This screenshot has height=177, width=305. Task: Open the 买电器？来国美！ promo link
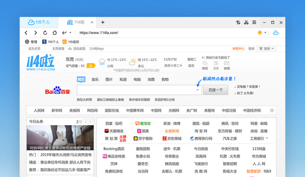[x=249, y=87]
